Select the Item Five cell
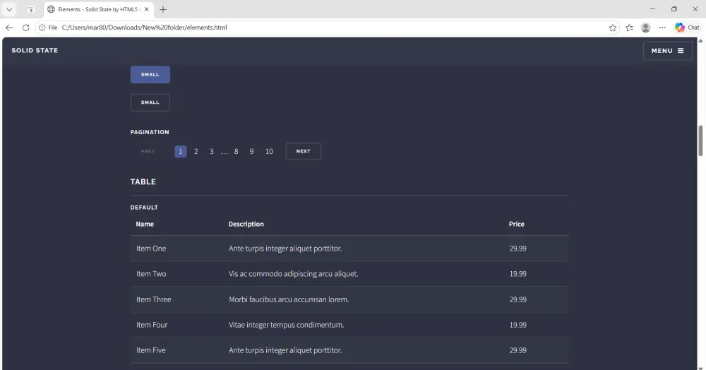 (x=151, y=350)
